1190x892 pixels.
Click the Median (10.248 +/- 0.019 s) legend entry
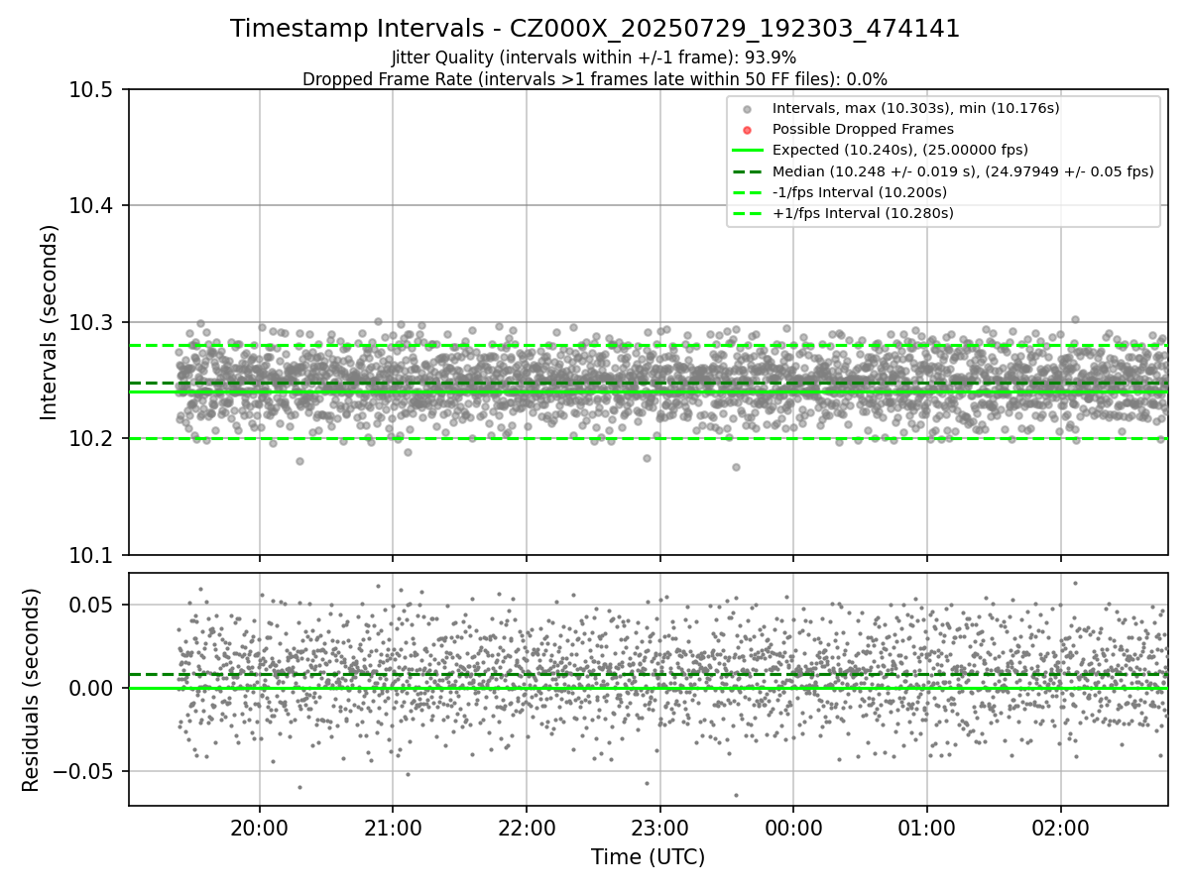click(x=963, y=171)
